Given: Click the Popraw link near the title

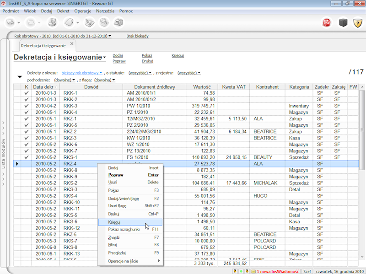Looking at the screenshot, I should pos(118,61).
